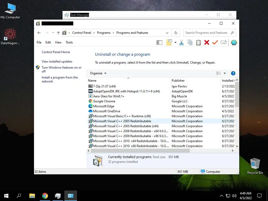Image resolution: width=268 pixels, height=201 pixels.
Task: Click the preview pane toggle icon in toolbar
Action: tap(159, 42)
